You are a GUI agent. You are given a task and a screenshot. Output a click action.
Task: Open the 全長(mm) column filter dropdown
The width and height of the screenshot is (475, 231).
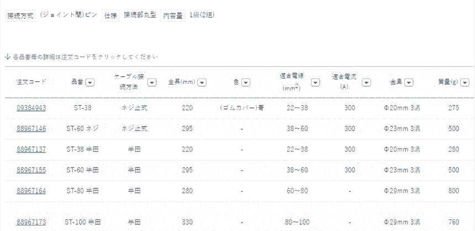[x=202, y=82]
